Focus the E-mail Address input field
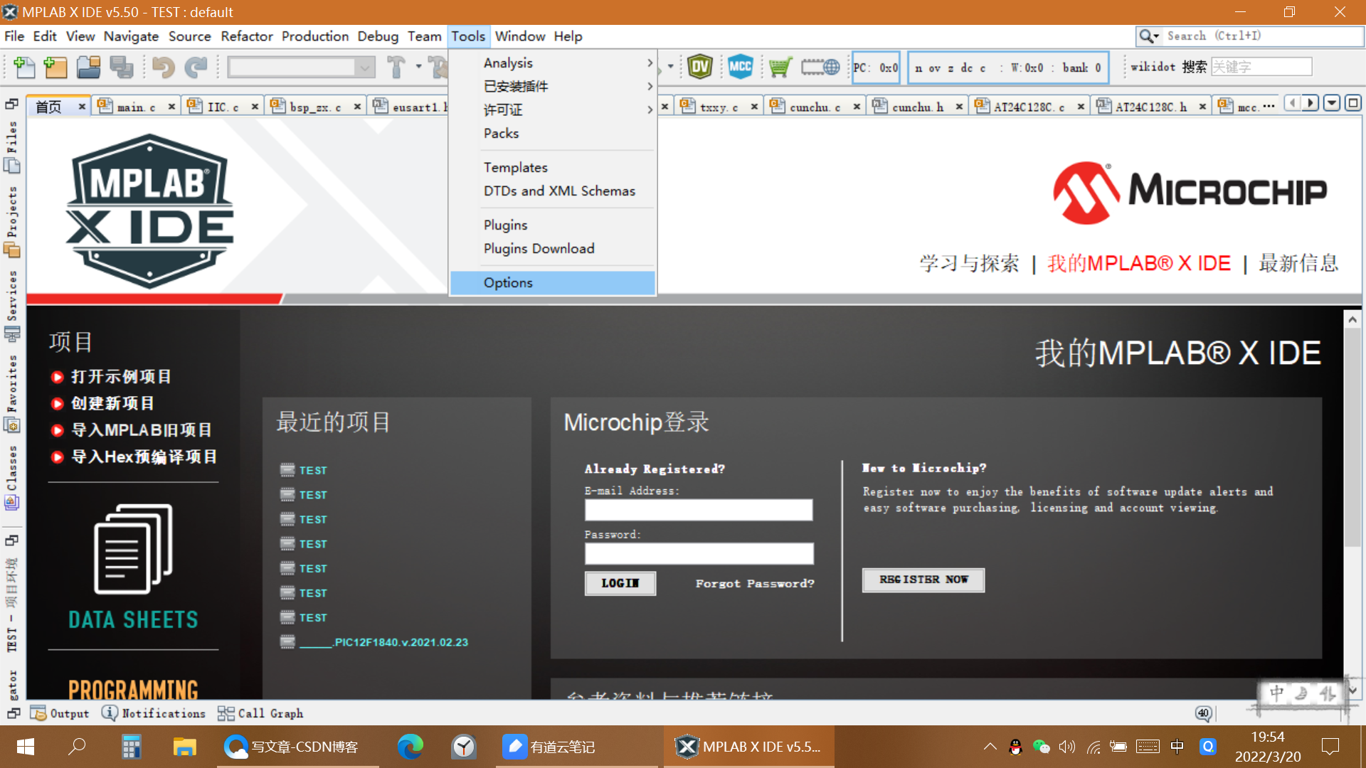Image resolution: width=1366 pixels, height=768 pixels. (x=698, y=510)
